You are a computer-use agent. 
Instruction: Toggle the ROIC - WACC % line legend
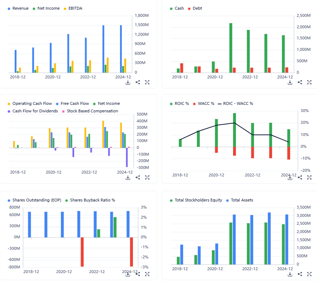click(x=235, y=104)
